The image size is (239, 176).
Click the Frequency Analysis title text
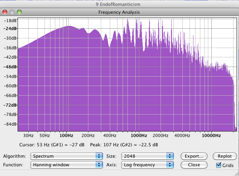(119, 12)
